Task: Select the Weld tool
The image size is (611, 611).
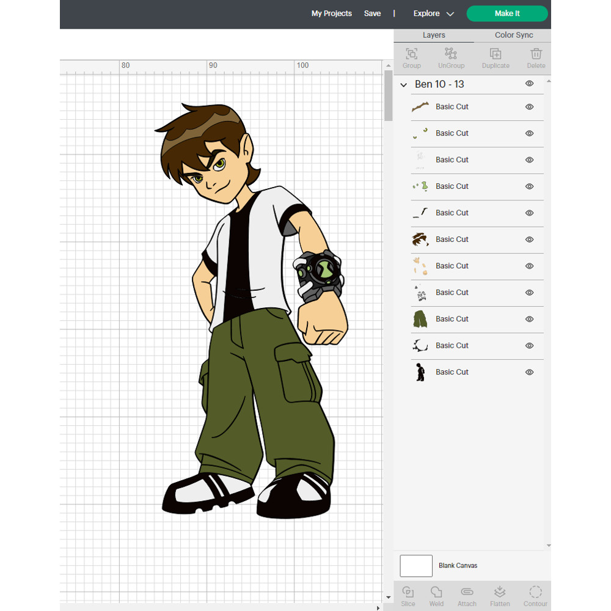Action: click(436, 594)
